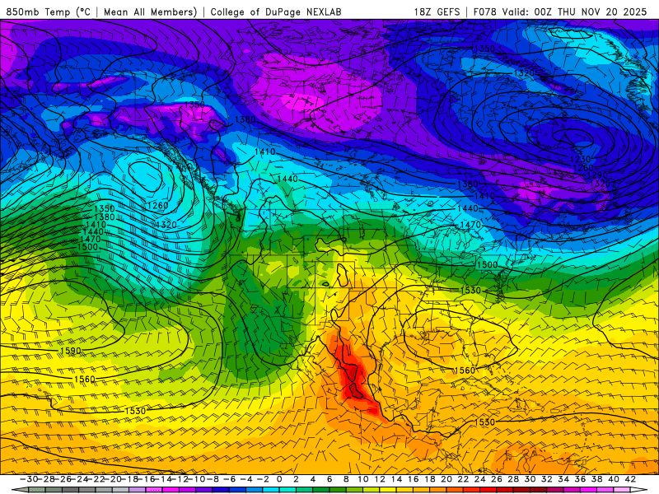659x494 pixels.
Task: Click the 1290 height contour label
Action: point(596,175)
